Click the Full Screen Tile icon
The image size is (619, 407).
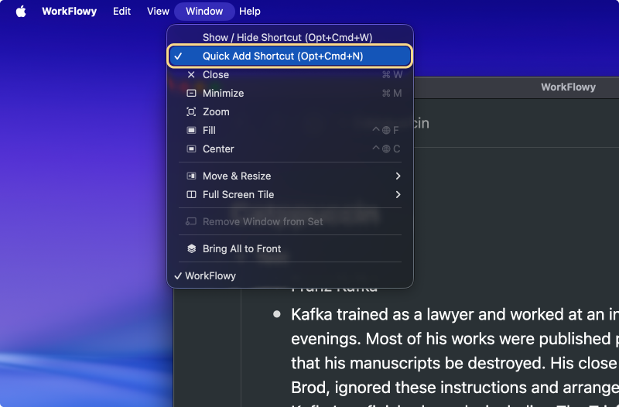(x=191, y=195)
